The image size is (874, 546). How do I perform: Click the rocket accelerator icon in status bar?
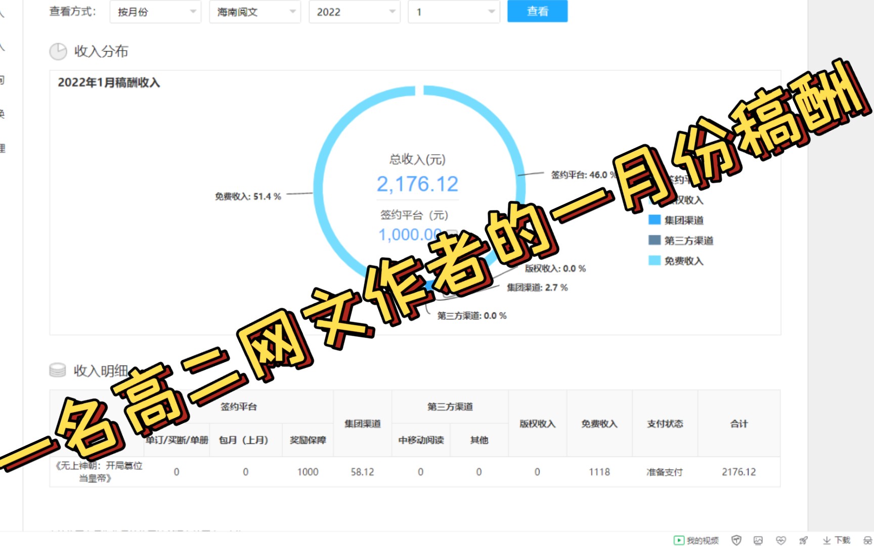[x=803, y=540]
